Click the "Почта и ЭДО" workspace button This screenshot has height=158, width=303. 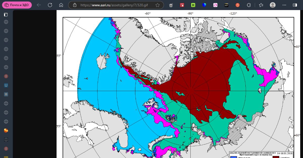coord(17,5)
